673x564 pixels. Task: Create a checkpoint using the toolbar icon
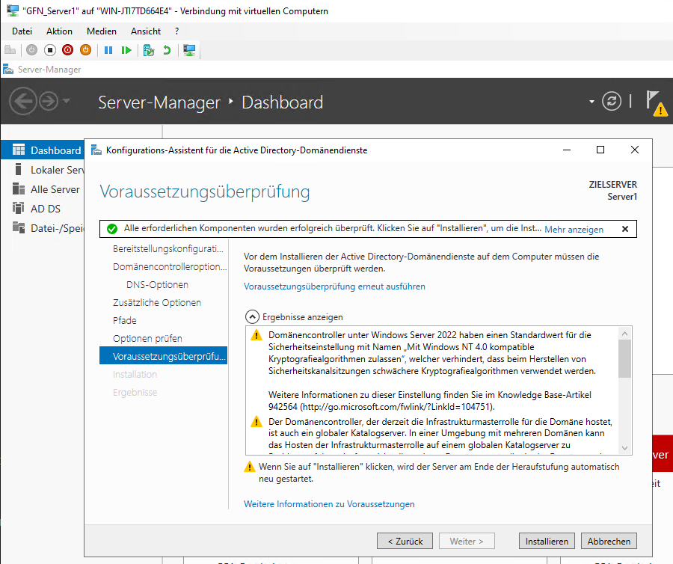pos(149,50)
